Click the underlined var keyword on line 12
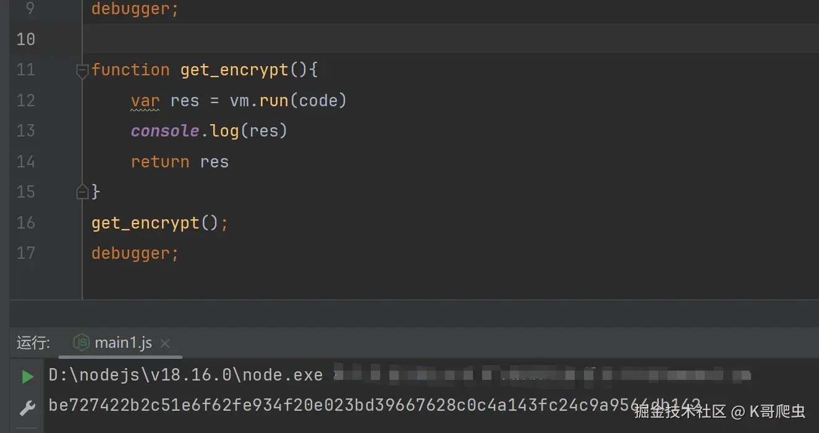 coord(145,101)
